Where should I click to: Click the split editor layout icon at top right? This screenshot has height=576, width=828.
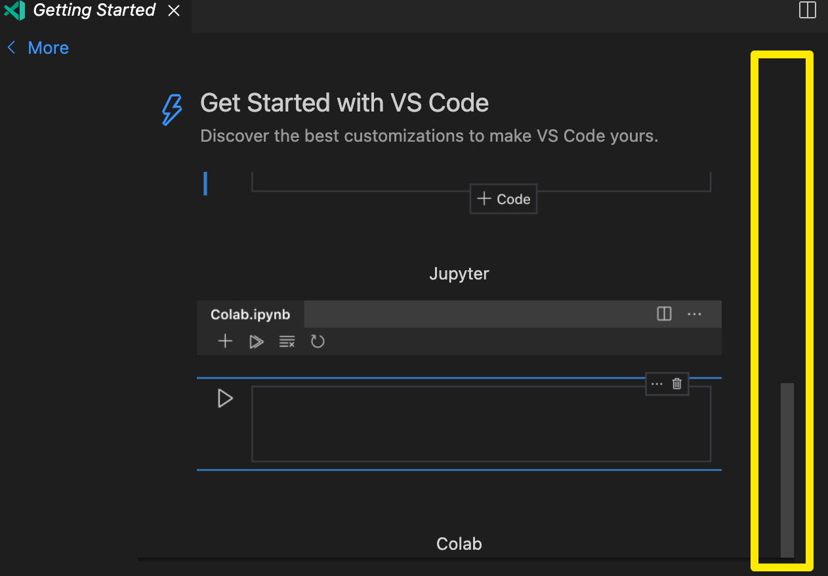click(x=807, y=10)
